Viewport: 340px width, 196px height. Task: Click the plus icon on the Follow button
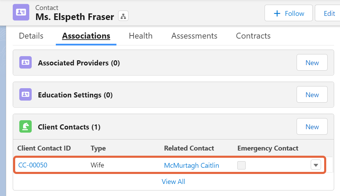point(277,13)
